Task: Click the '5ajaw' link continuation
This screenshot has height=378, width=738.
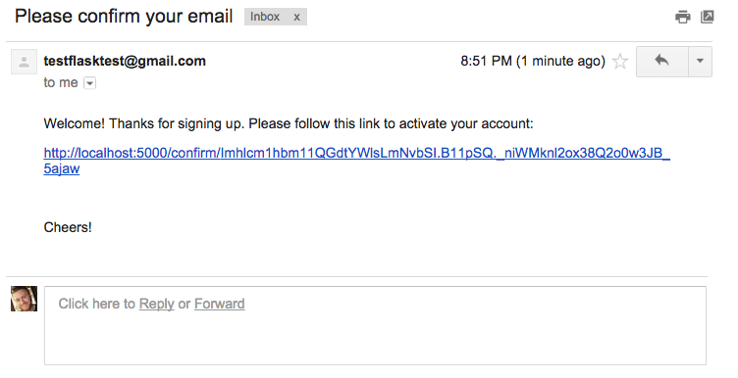Action: pyautogui.click(x=62, y=169)
